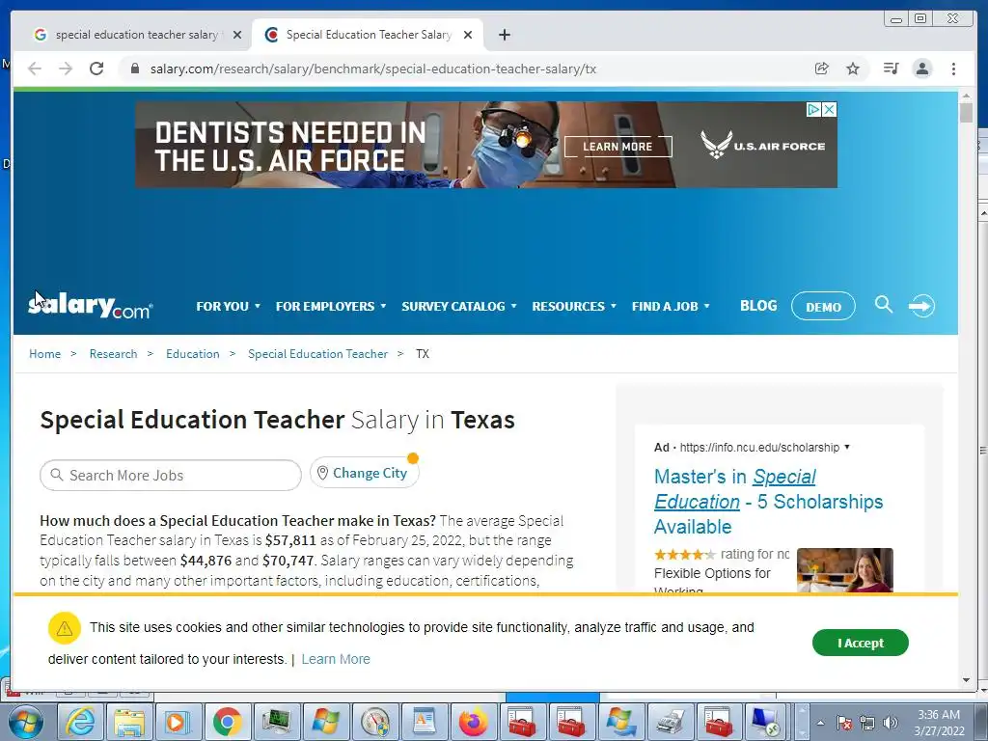This screenshot has height=741, width=988.
Task: Open the Research breadcrumb link
Action: 114,354
